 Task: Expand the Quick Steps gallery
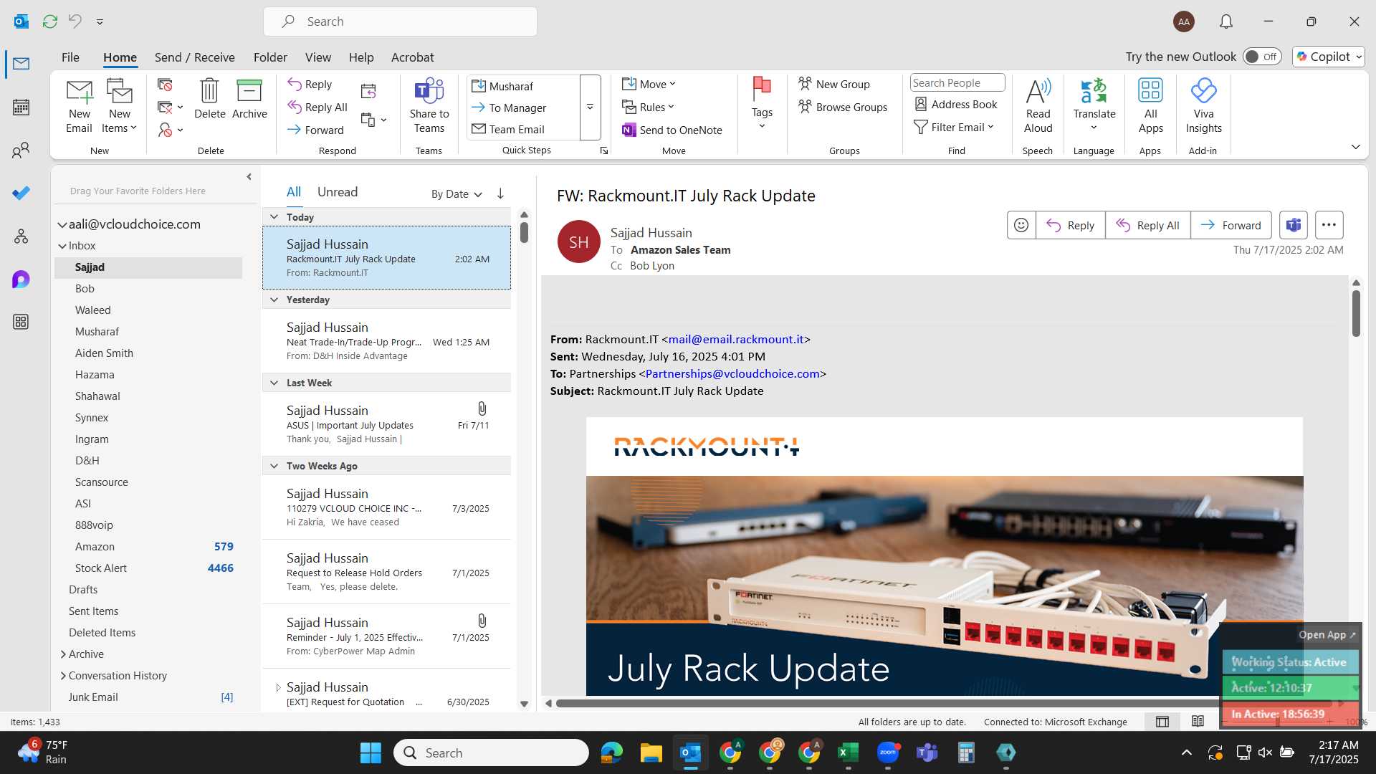(x=590, y=107)
